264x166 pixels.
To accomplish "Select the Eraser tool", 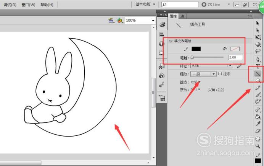I will (x=258, y=131).
